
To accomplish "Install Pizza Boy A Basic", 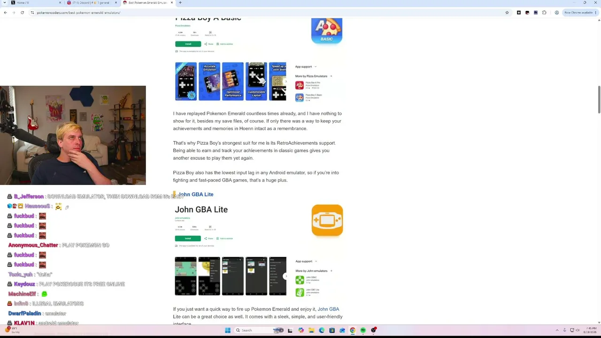I will [x=188, y=44].
